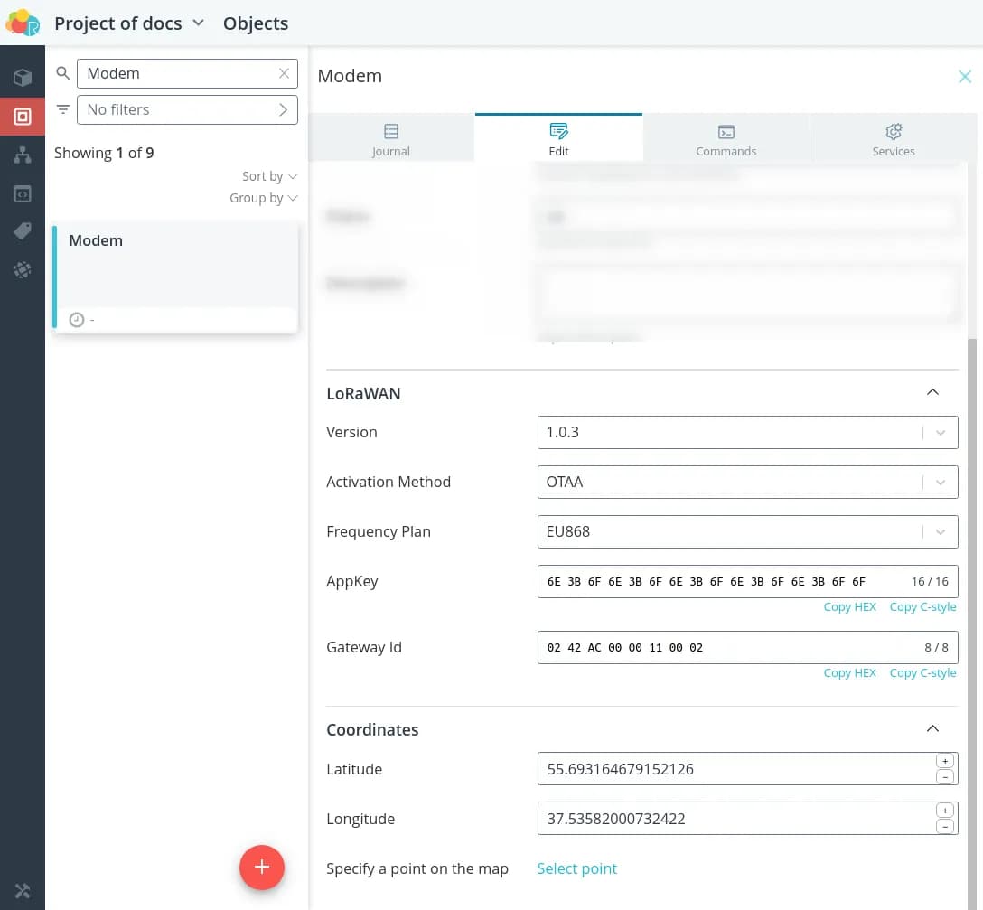Image resolution: width=983 pixels, height=910 pixels.
Task: Open the hierarchy tree icon in sidebar
Action: click(23, 155)
